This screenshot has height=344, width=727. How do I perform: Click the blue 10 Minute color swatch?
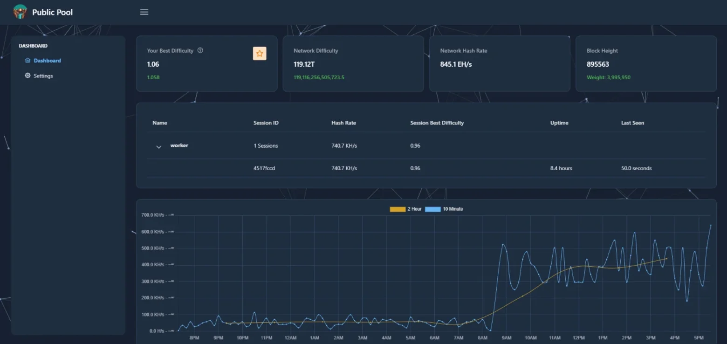pos(433,209)
